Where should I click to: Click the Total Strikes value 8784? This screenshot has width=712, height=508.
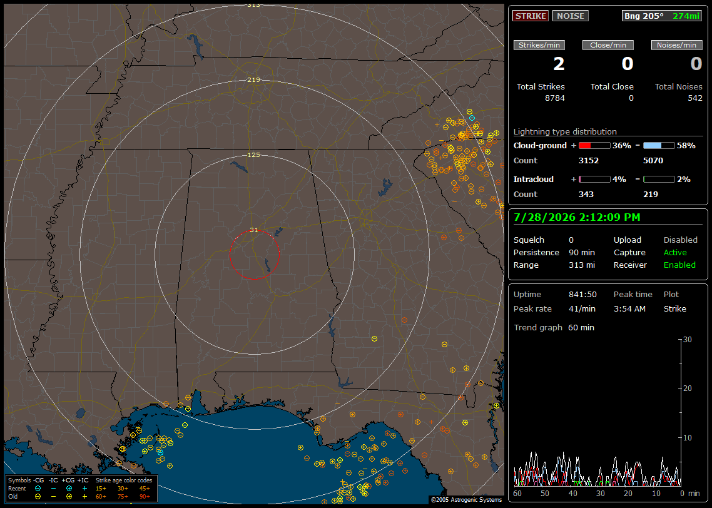(555, 98)
